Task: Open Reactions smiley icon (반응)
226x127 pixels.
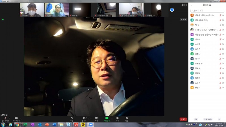Action: (127, 118)
